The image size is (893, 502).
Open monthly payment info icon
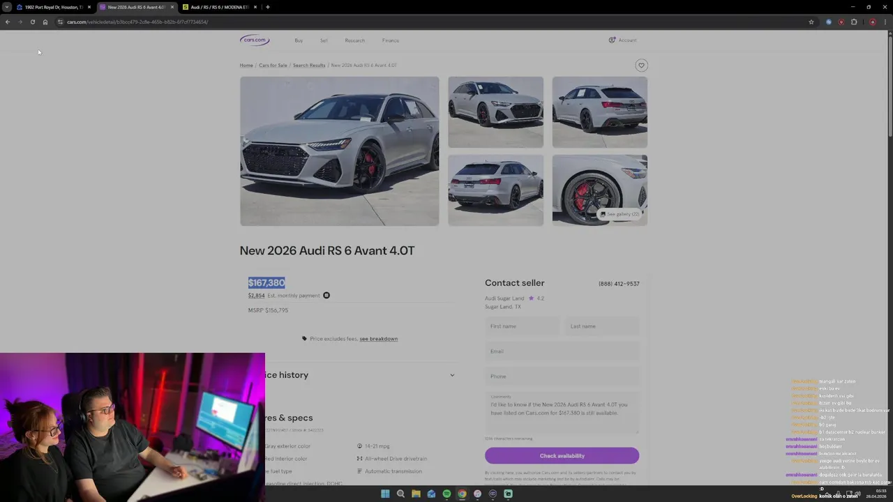pyautogui.click(x=326, y=296)
